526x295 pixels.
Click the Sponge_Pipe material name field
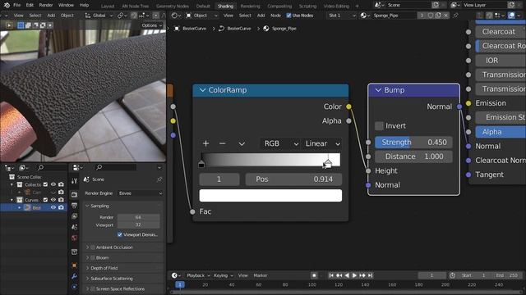coord(394,16)
